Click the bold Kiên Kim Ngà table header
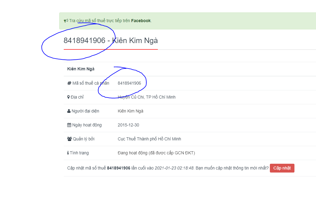This screenshot has height=208, width=316. (81, 69)
